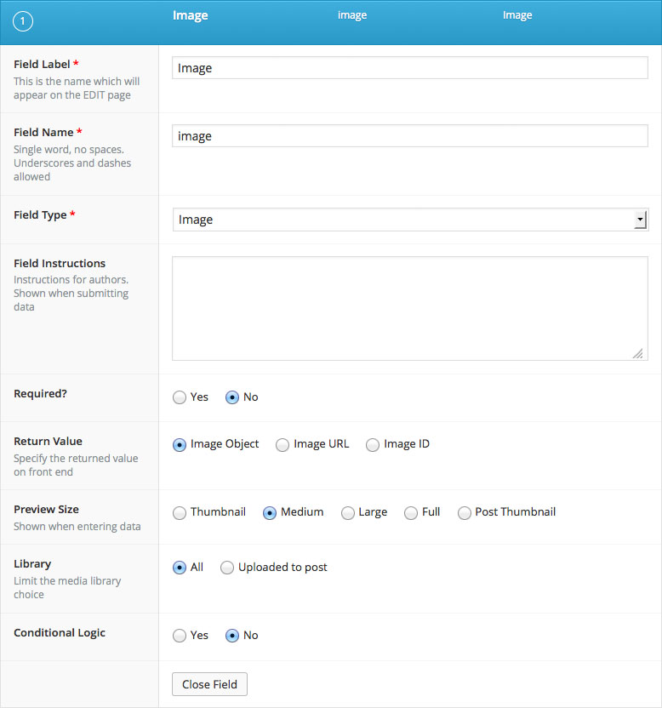
Task: Select No for Required
Action: pos(232,397)
